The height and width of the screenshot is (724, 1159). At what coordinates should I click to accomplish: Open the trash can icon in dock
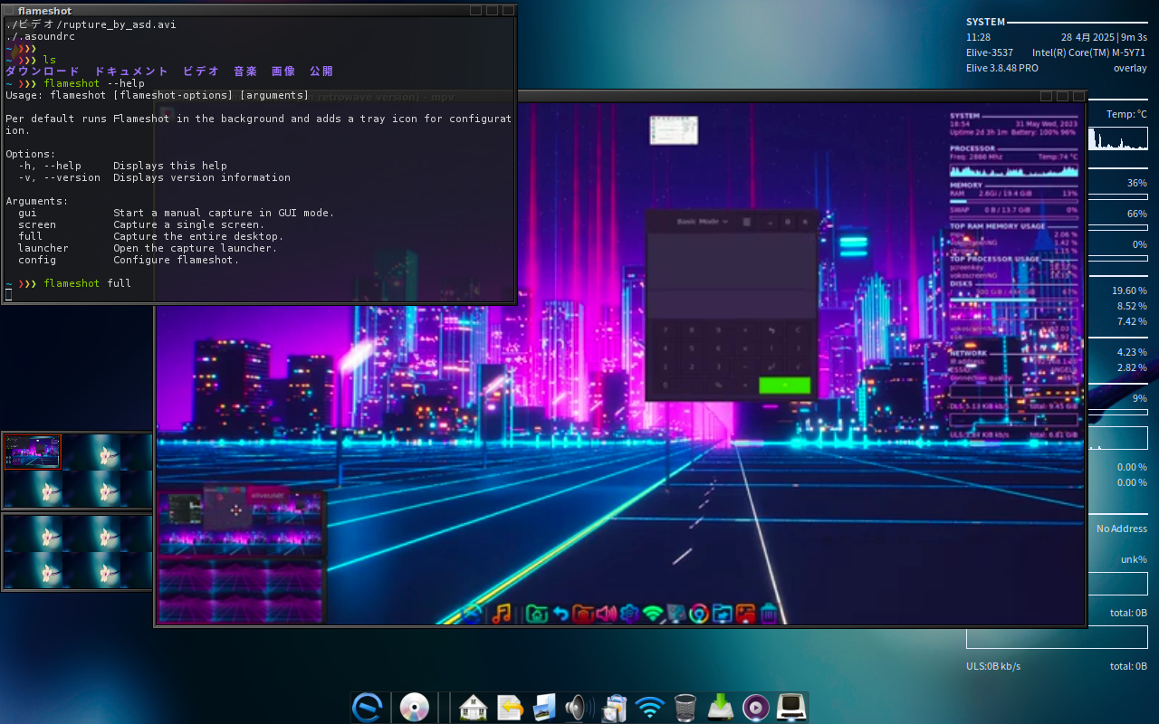pyautogui.click(x=685, y=707)
